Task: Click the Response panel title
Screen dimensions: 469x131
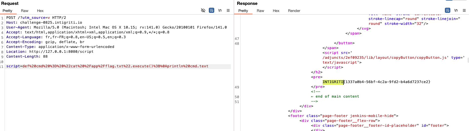Action: click(x=247, y=3)
